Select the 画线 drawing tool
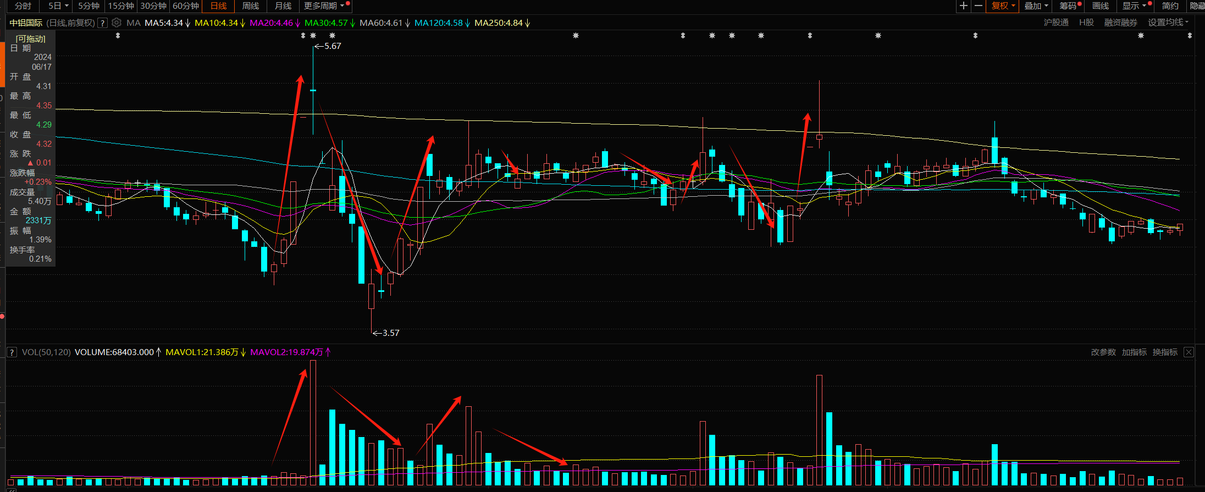Screen dimensions: 1205x492 [1100, 6]
